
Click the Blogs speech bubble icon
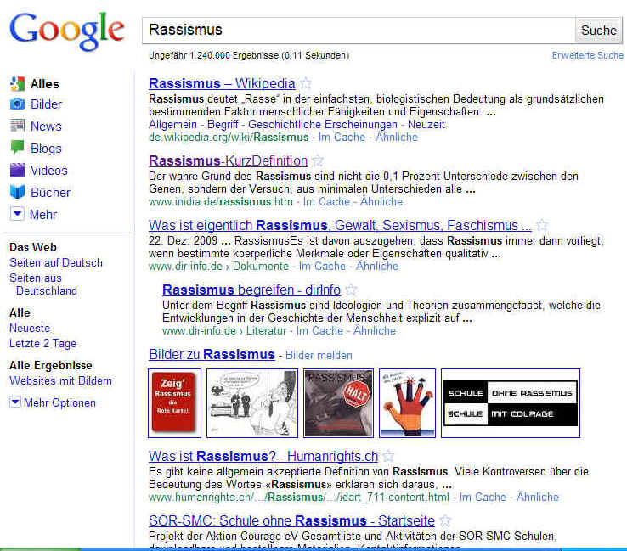coord(17,148)
